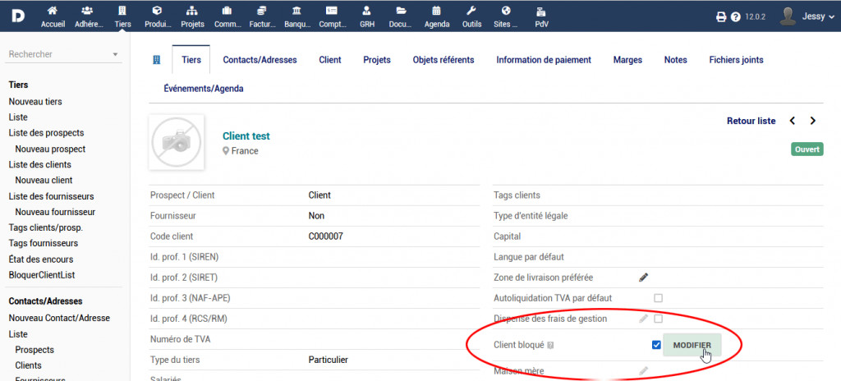
Task: Open the Accueil home icon
Action: [53, 11]
